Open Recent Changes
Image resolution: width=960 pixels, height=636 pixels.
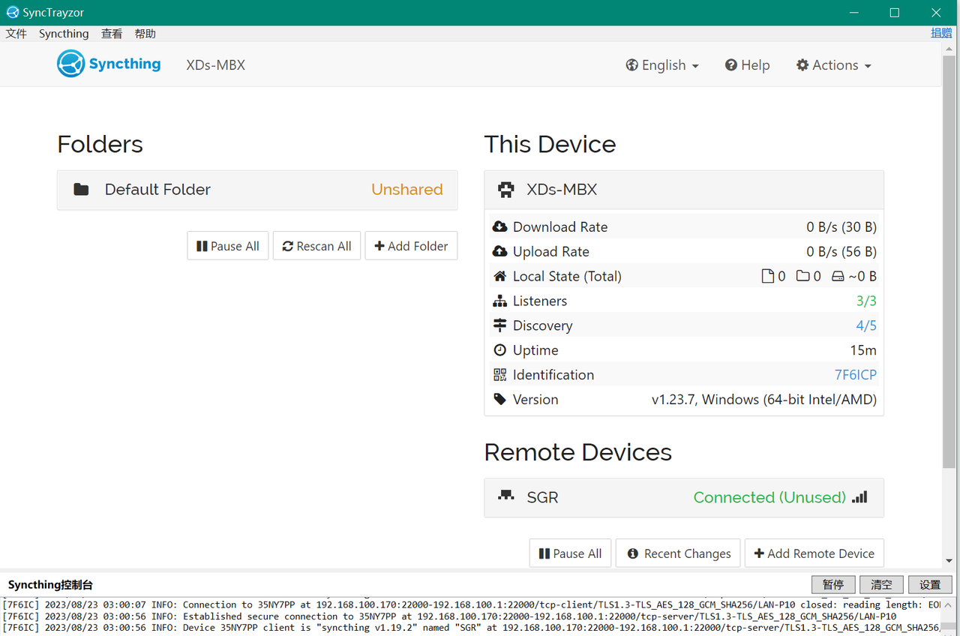[678, 553]
